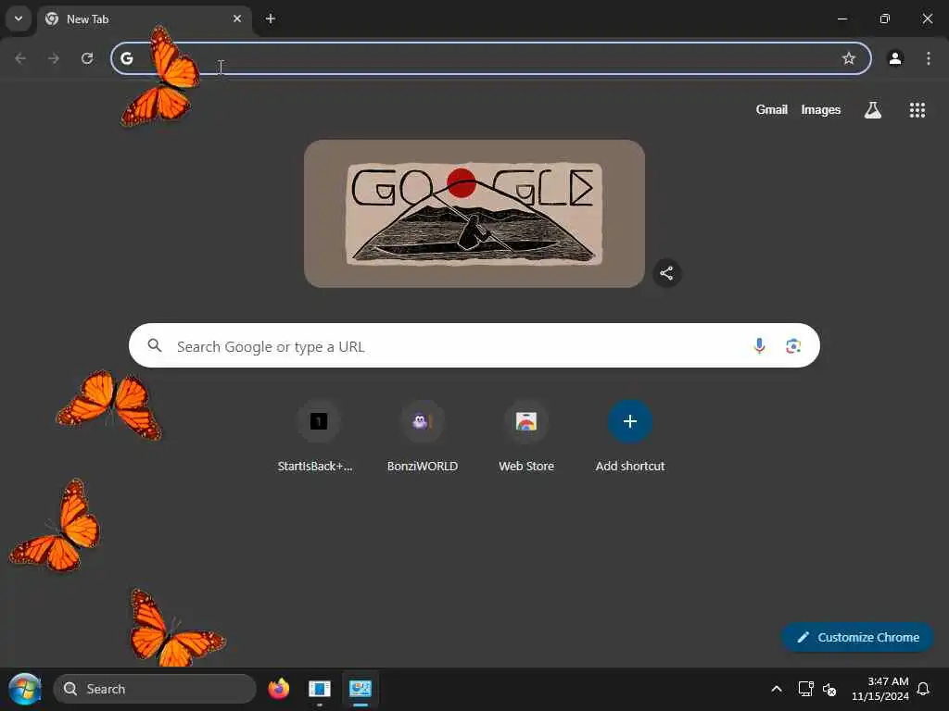The width and height of the screenshot is (949, 711).
Task: Open Firefox from taskbar
Action: (278, 689)
